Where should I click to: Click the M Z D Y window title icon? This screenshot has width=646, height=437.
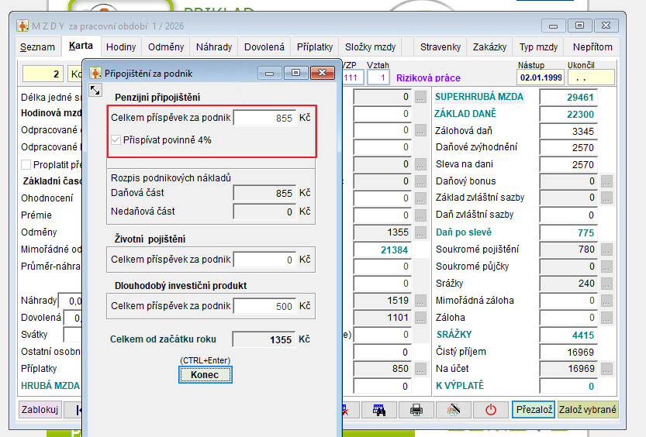coord(22,26)
